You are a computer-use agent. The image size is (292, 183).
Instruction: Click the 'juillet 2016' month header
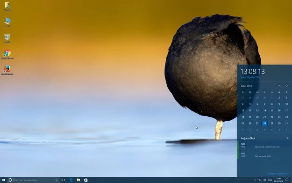[246, 86]
